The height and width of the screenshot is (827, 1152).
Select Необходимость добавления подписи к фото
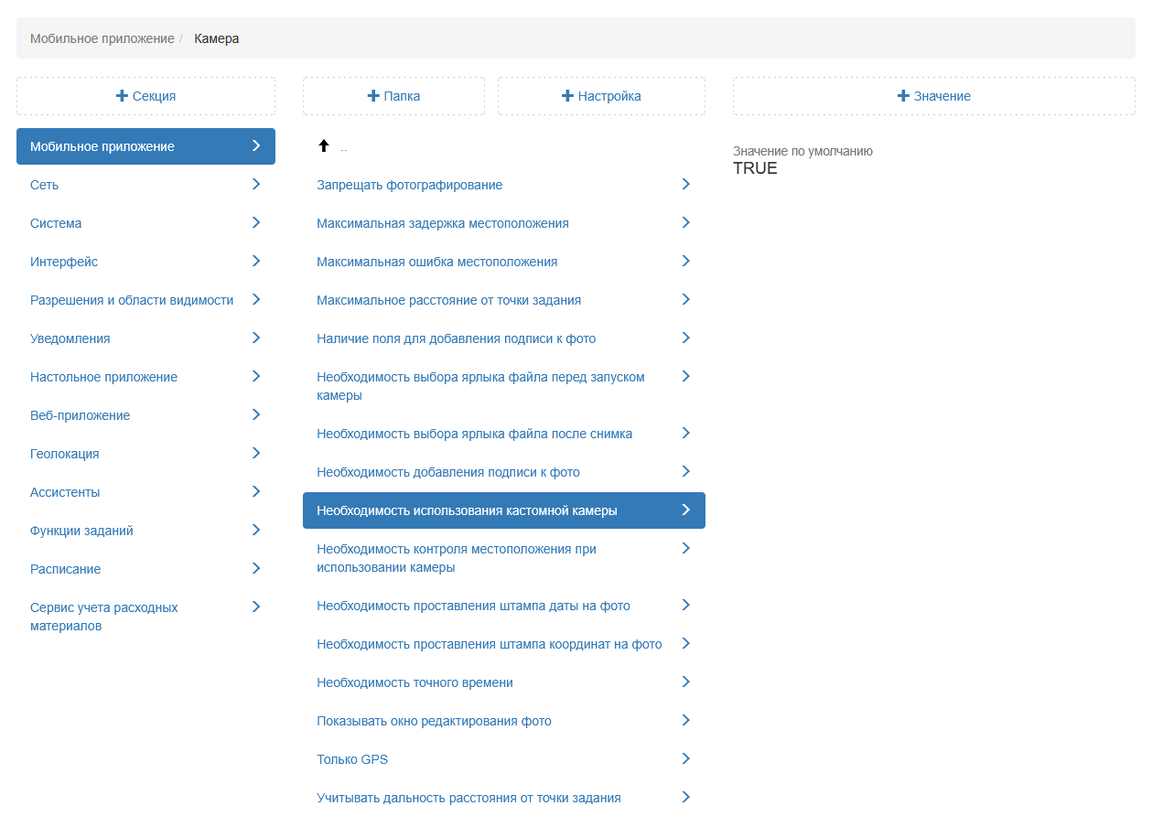pos(447,472)
